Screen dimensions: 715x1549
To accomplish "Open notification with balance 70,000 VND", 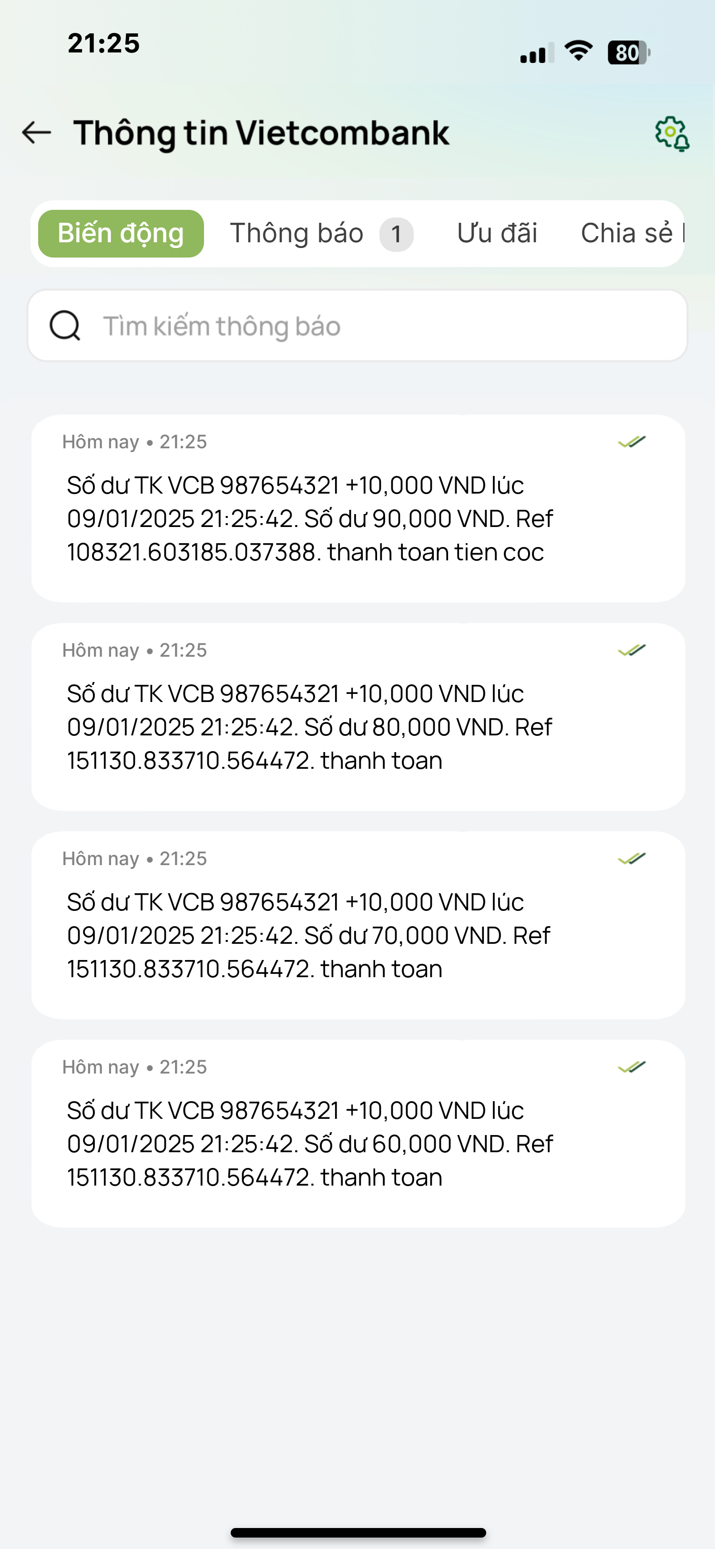I will click(358, 925).
